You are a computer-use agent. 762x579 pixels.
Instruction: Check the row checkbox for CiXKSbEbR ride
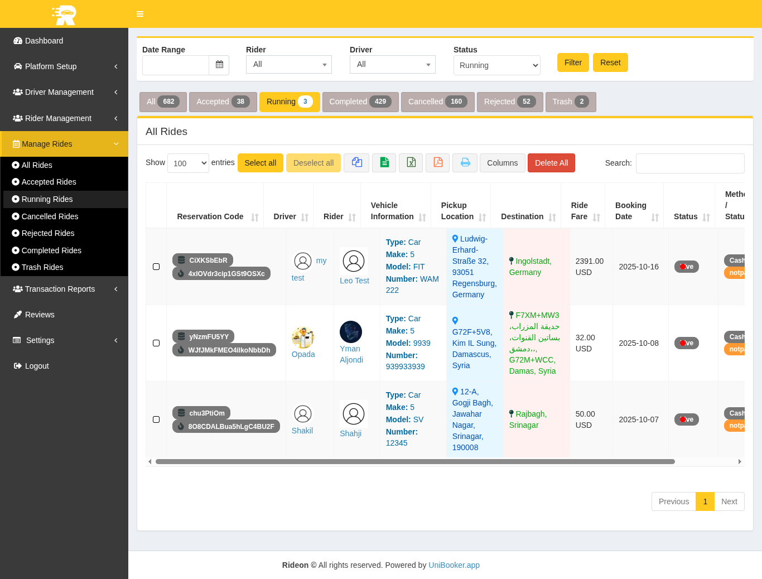[x=156, y=267]
